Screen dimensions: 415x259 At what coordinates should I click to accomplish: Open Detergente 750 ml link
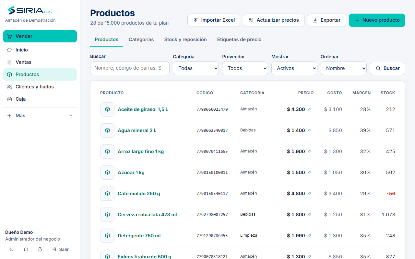pyautogui.click(x=139, y=236)
